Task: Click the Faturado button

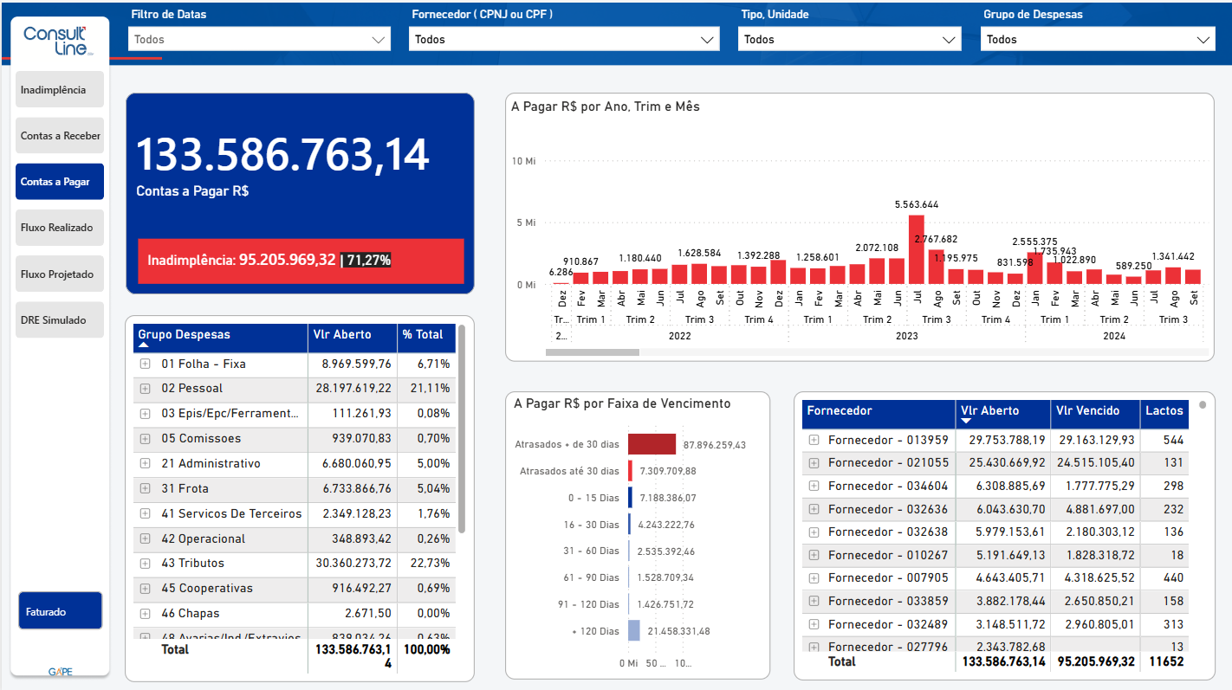Action: 60,611
